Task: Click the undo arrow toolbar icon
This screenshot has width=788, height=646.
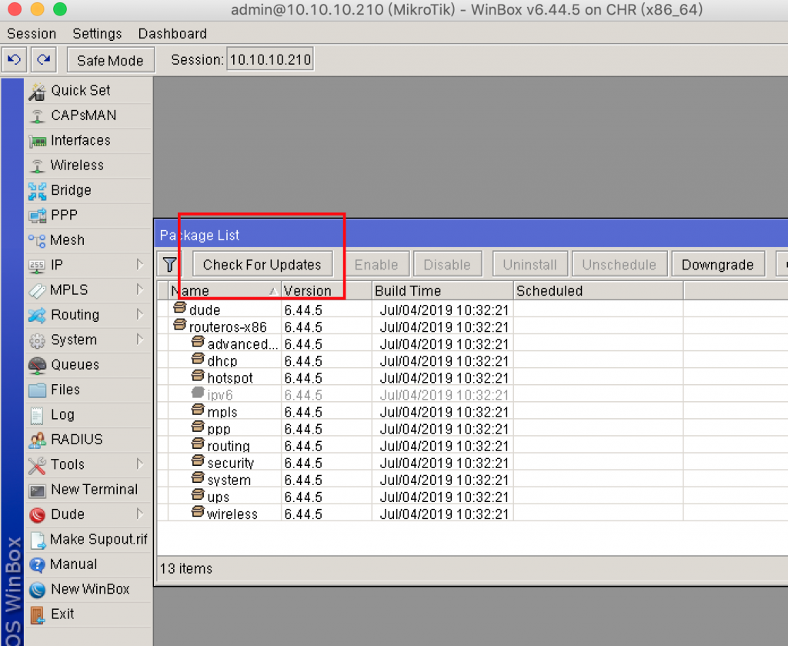Action: (14, 60)
